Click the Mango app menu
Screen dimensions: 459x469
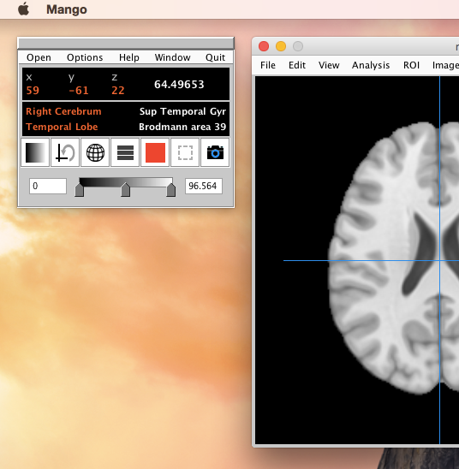pyautogui.click(x=67, y=9)
